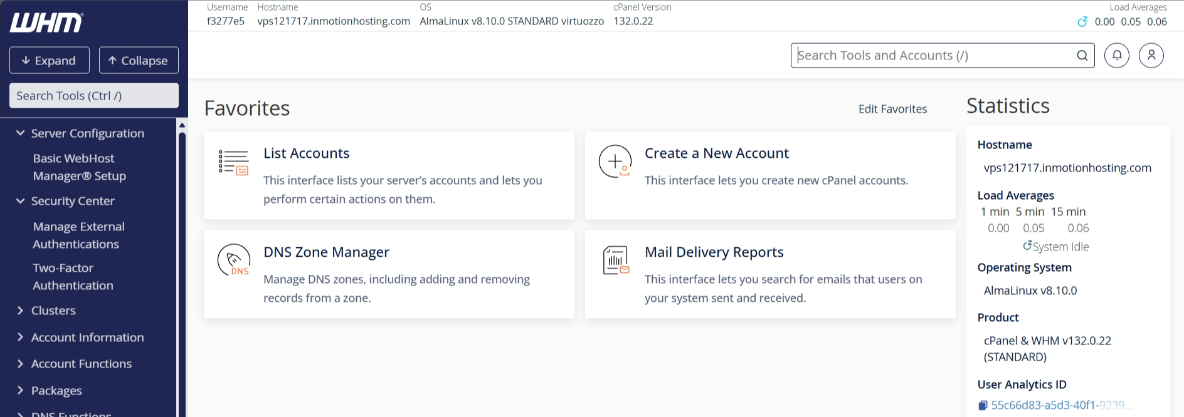
Task: Expand the Packages section
Action: [20, 390]
